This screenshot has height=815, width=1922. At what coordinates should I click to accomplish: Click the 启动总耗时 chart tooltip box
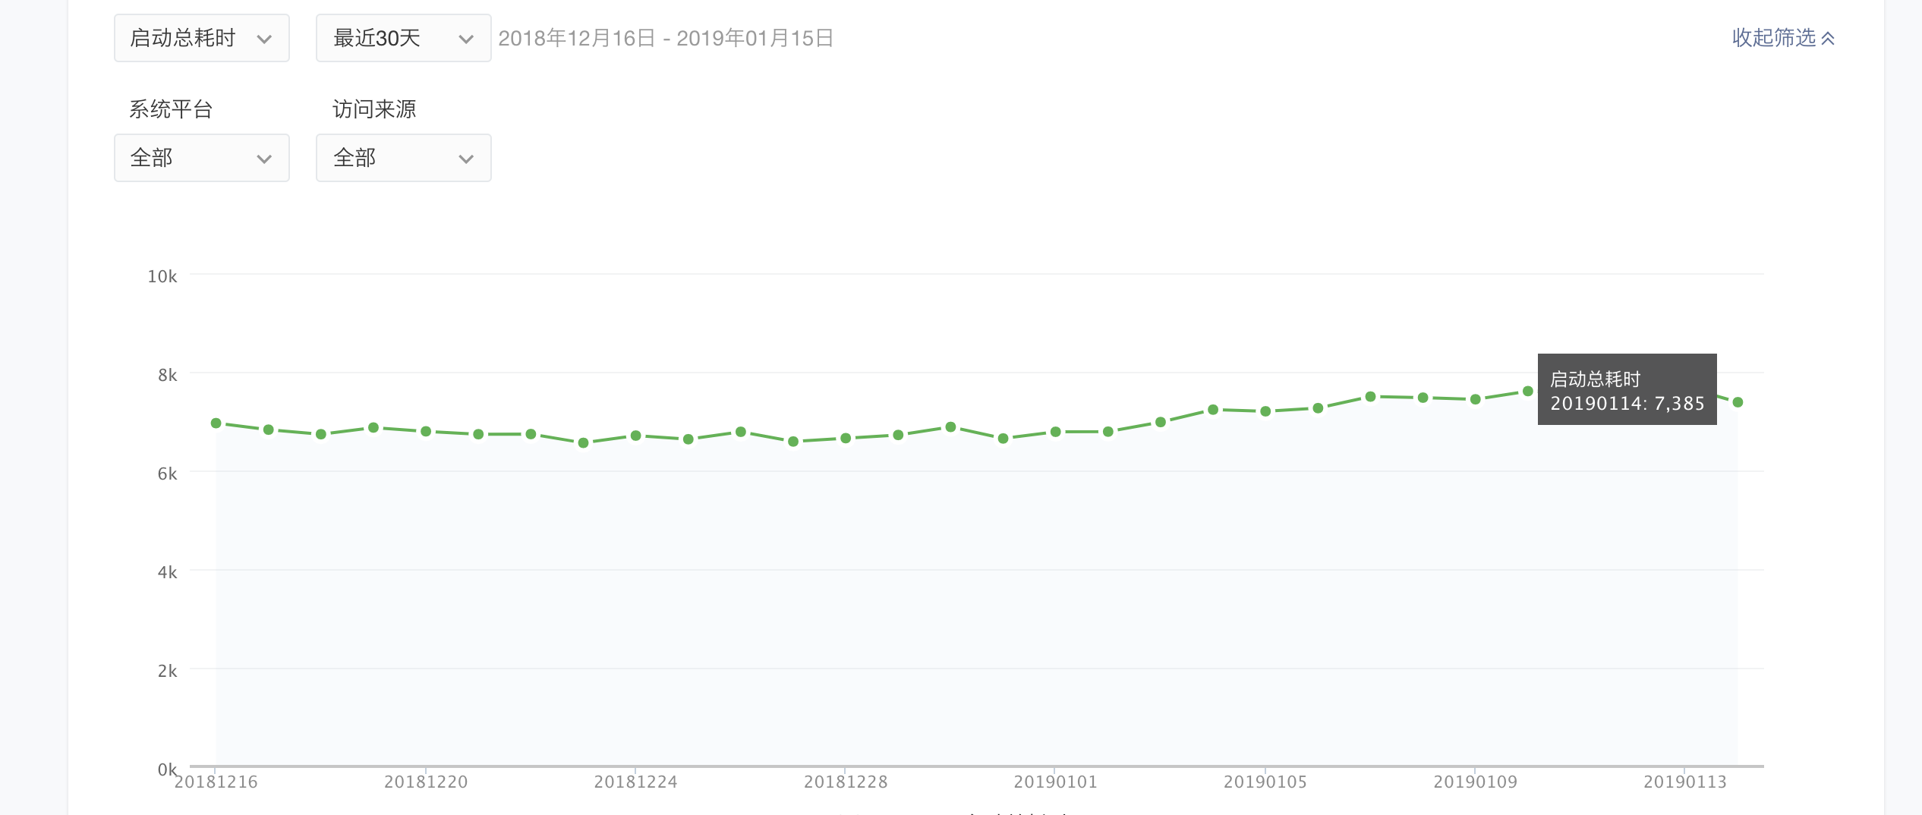1627,389
